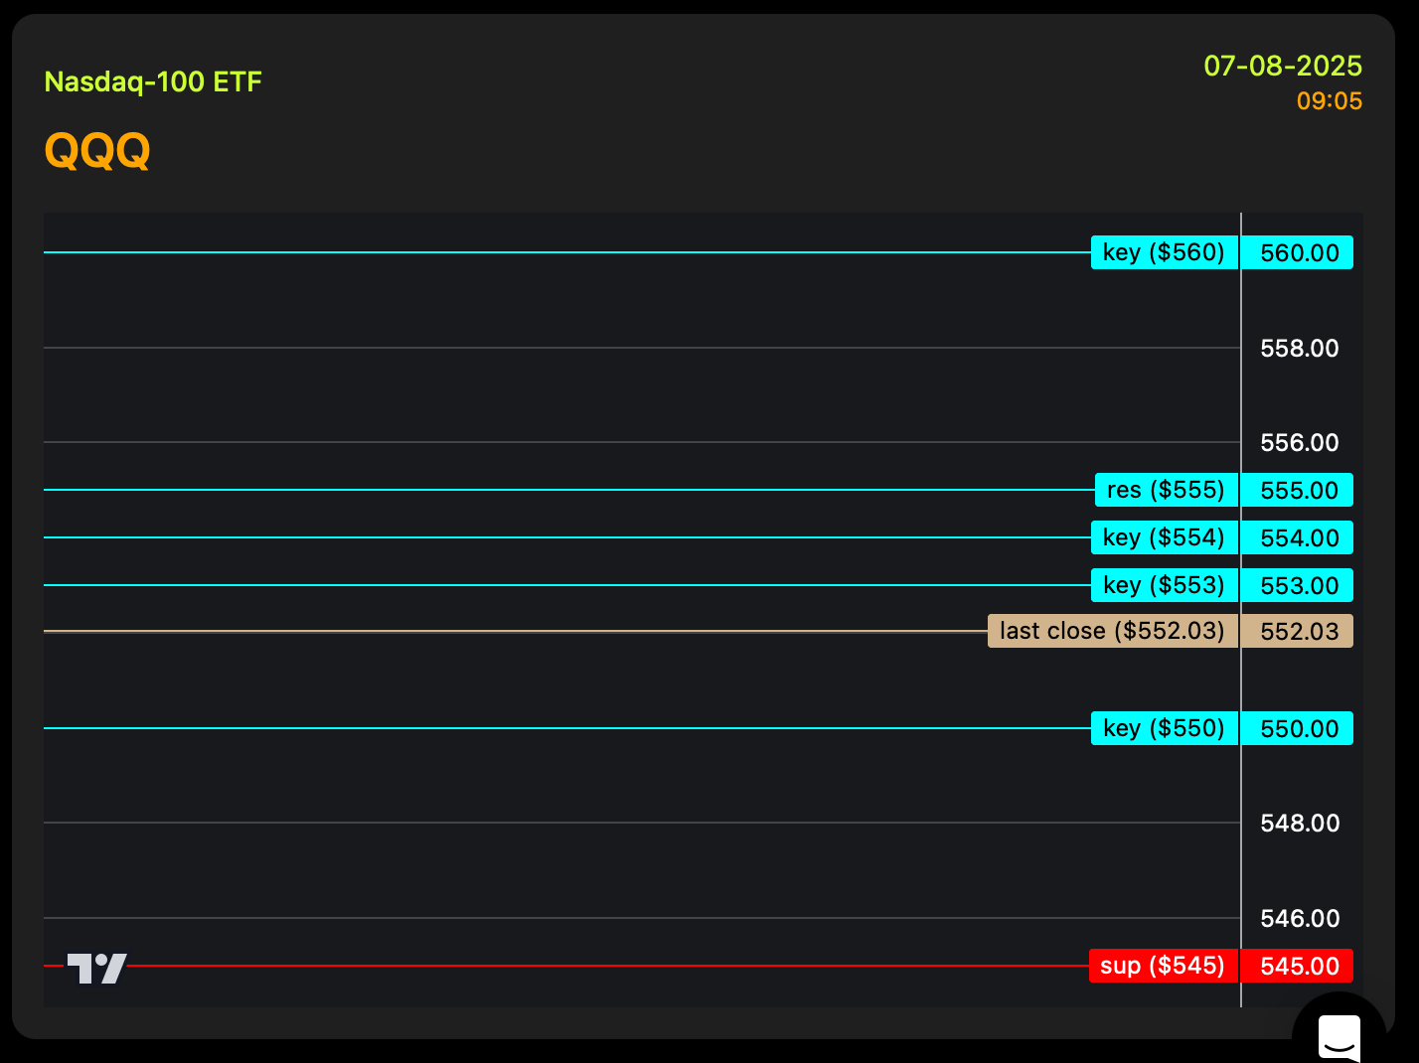Screen dimensions: 1419x1063
Task: Click the 558.00 price scale value
Action: point(1300,348)
